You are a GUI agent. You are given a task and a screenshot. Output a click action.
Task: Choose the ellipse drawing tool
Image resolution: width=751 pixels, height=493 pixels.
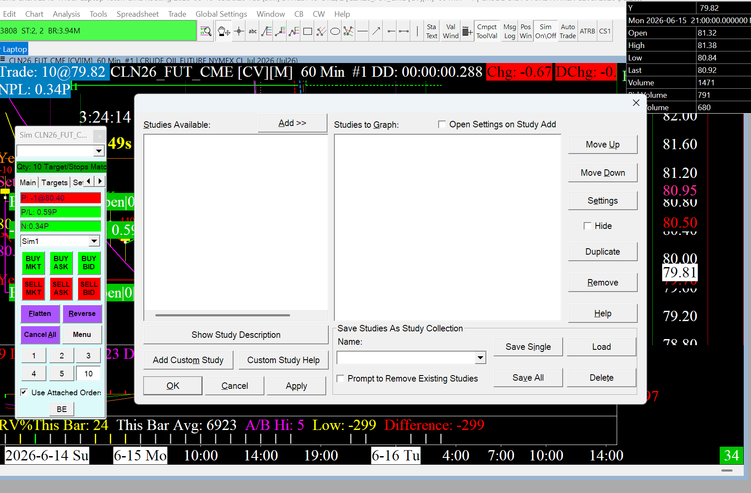[335, 31]
